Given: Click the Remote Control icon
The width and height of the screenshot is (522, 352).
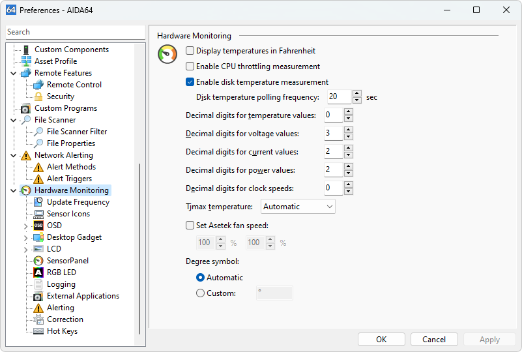Looking at the screenshot, I should [38, 85].
